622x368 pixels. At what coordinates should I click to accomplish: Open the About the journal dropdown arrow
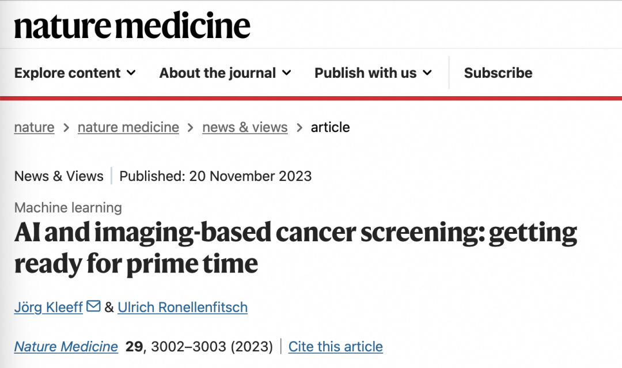(287, 73)
